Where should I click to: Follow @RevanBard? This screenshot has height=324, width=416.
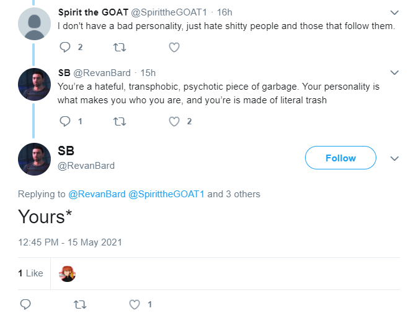tap(340, 158)
